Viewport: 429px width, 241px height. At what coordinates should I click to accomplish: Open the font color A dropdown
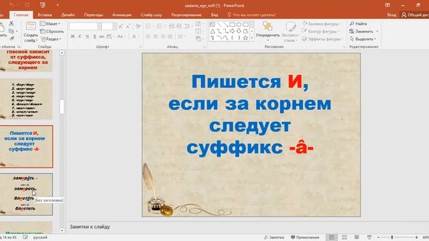135,36
